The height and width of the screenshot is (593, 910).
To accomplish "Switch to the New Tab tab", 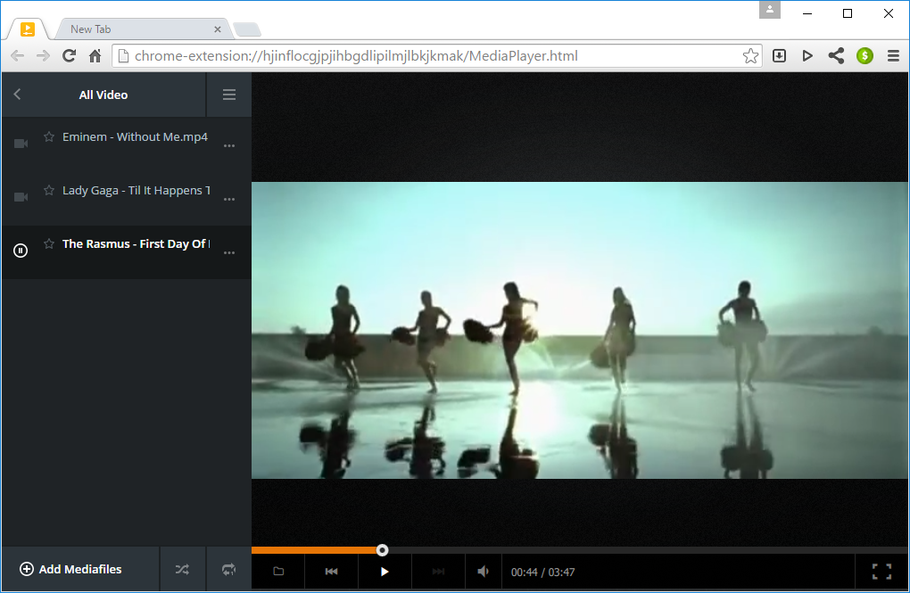I will [142, 29].
